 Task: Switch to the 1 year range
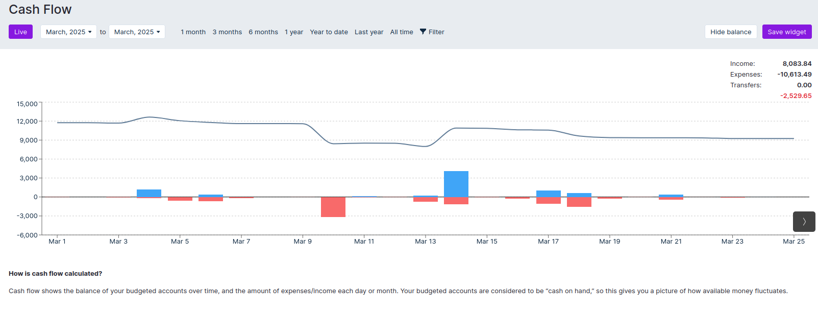[294, 32]
